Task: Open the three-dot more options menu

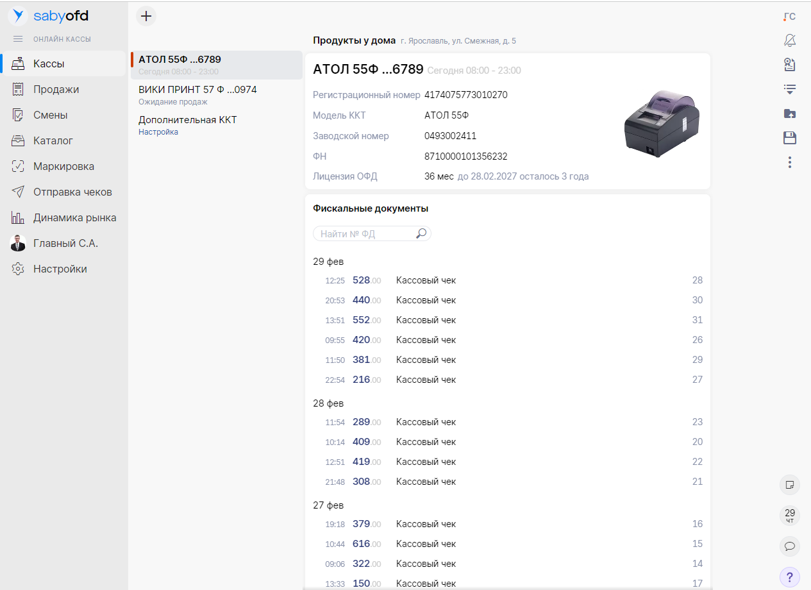Action: coord(790,162)
